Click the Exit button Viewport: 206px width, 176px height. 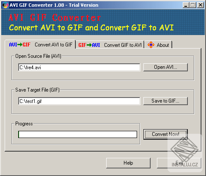point(179,163)
